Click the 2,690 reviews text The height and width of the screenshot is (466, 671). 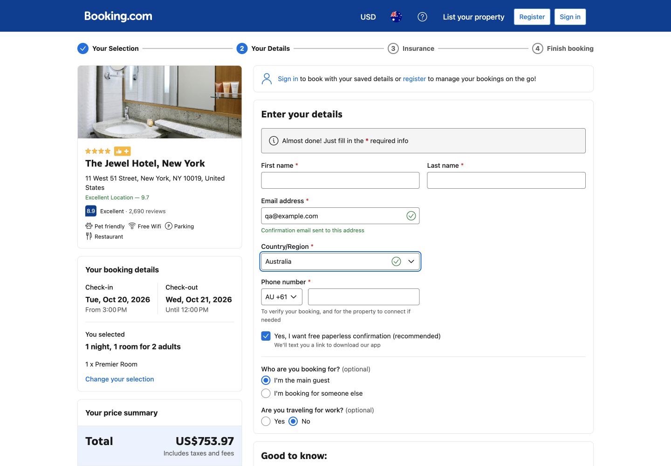pos(147,211)
